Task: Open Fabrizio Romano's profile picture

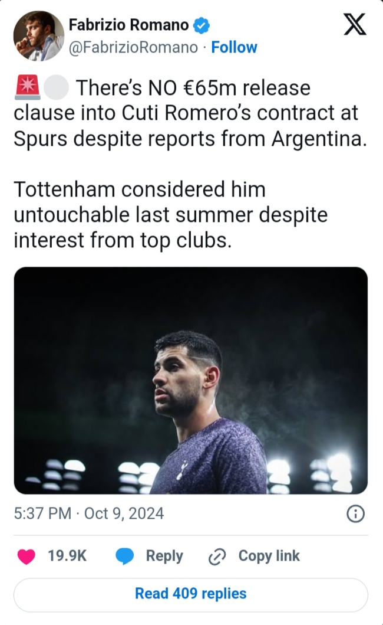Action: click(x=39, y=35)
